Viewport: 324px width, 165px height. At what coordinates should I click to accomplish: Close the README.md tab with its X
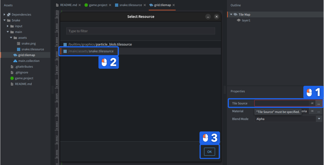click(x=79, y=5)
